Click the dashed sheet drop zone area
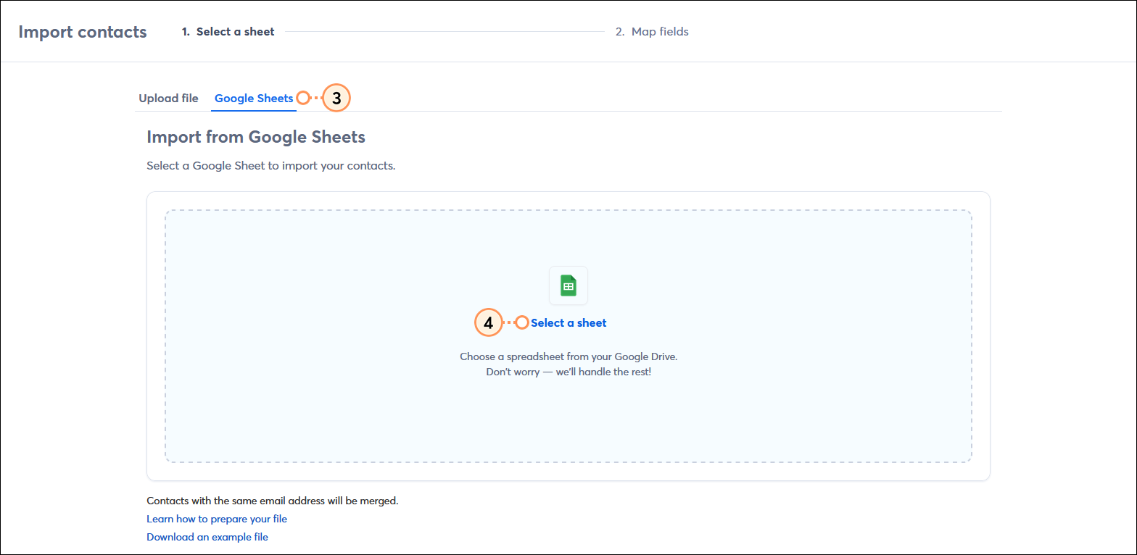 pos(568,336)
